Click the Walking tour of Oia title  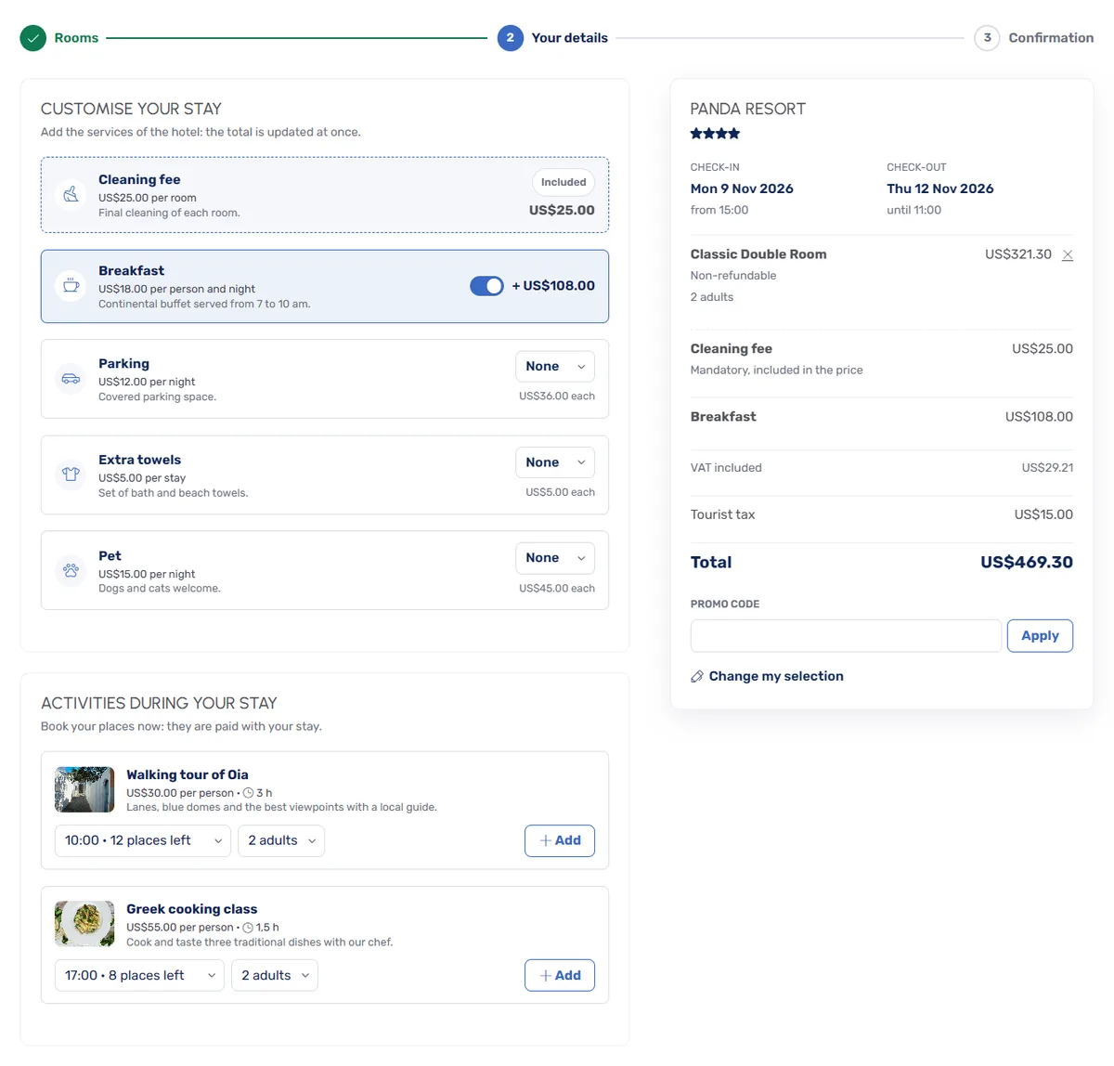click(188, 774)
